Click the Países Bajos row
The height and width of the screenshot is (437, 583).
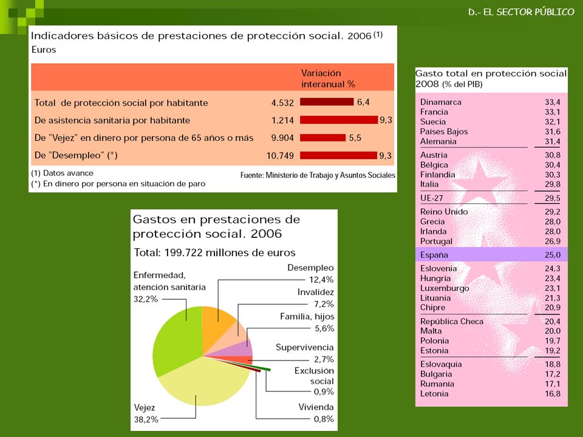(490, 132)
